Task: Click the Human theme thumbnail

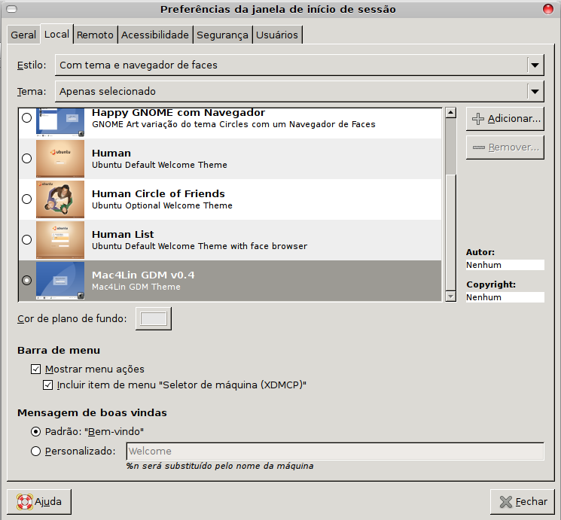Action: (x=60, y=159)
